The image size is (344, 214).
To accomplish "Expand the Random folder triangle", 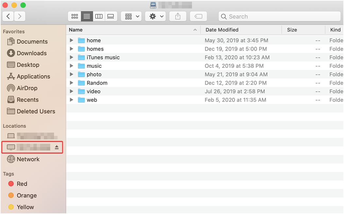I will pyautogui.click(x=71, y=83).
